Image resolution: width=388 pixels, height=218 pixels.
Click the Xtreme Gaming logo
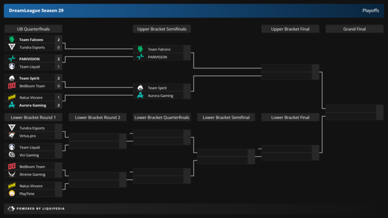pos(11,174)
